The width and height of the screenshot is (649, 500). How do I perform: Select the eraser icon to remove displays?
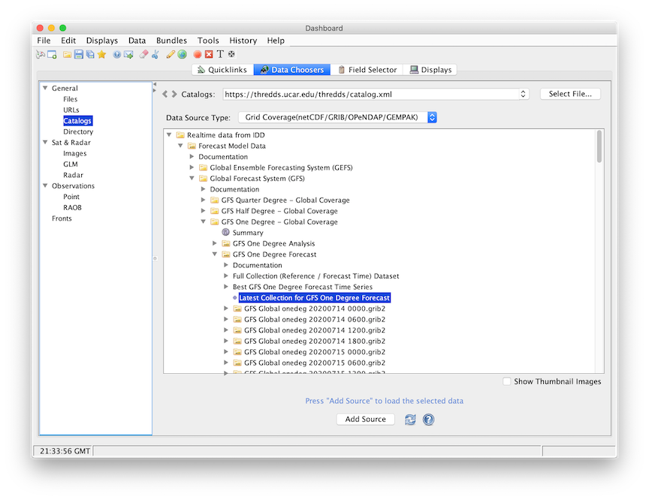tap(142, 54)
